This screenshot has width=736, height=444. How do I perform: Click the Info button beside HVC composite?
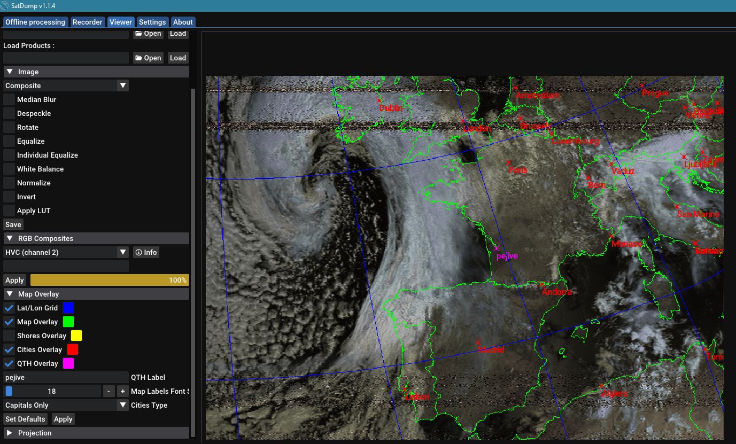pos(146,252)
